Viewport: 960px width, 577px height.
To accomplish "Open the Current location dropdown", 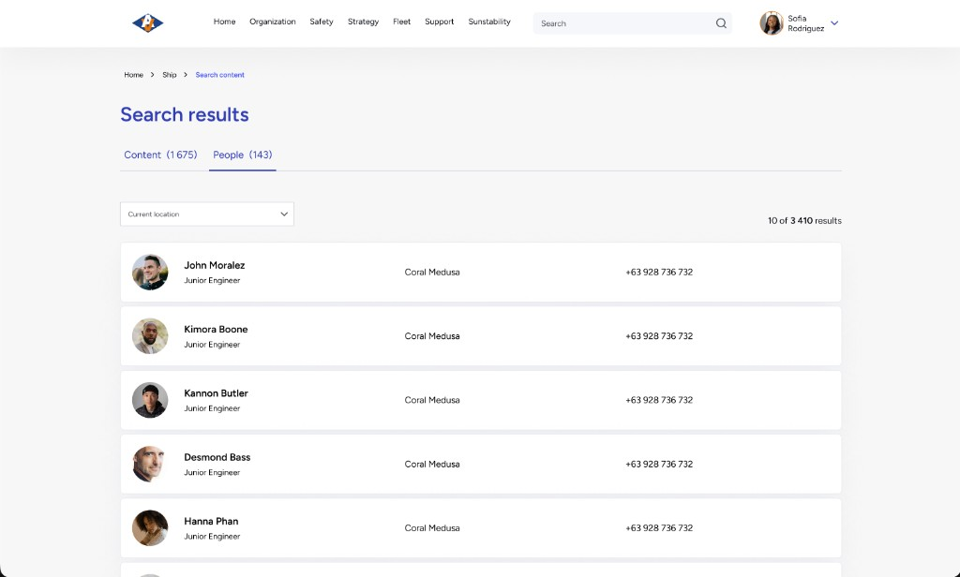I will tap(207, 215).
